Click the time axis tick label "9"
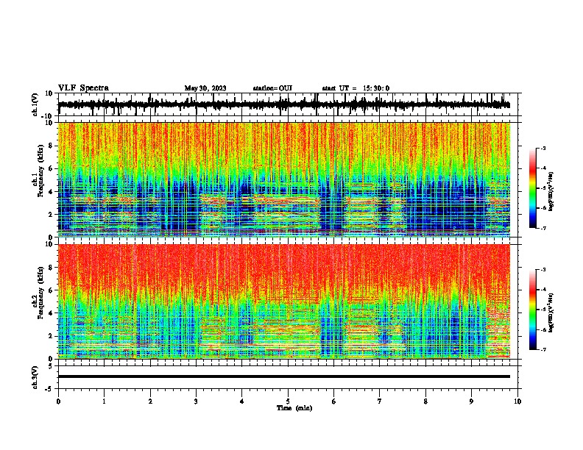Viewport: 583px width, 450px height. 471,401
